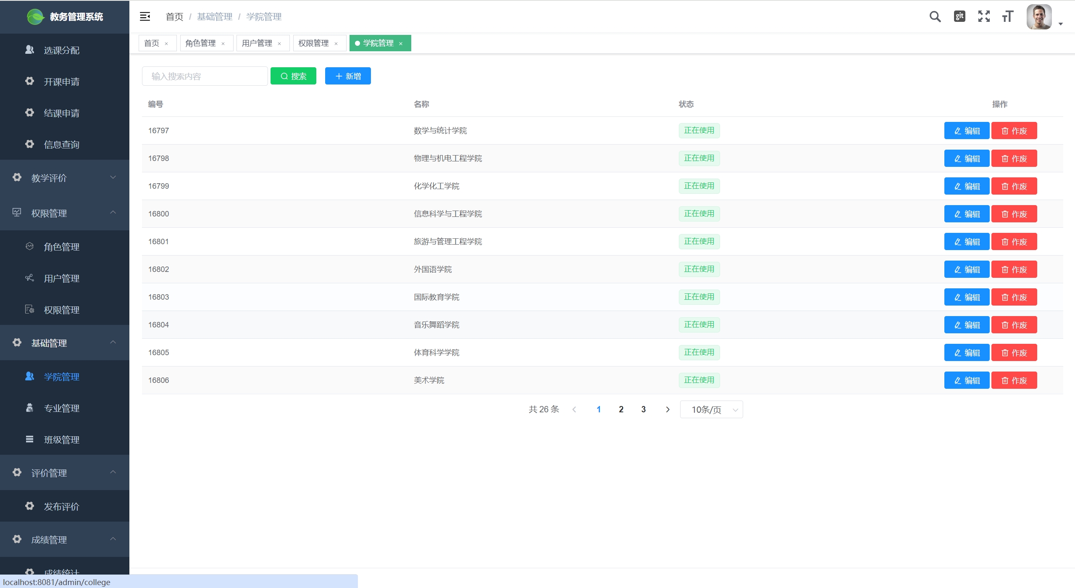
Task: Focus the 输入搜索内容 search field
Action: click(205, 76)
